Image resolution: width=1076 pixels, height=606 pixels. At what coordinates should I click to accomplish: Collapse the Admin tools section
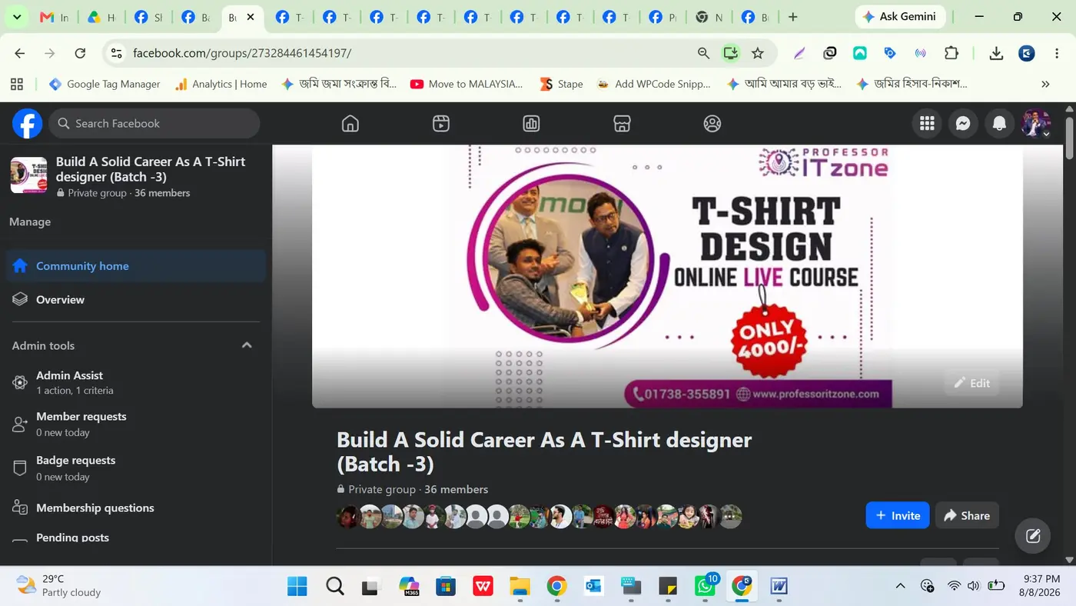click(x=247, y=345)
